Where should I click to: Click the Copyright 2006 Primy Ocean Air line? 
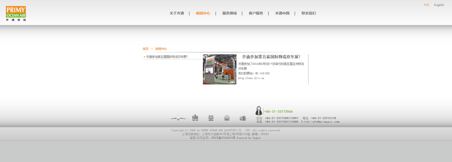[x=225, y=130]
